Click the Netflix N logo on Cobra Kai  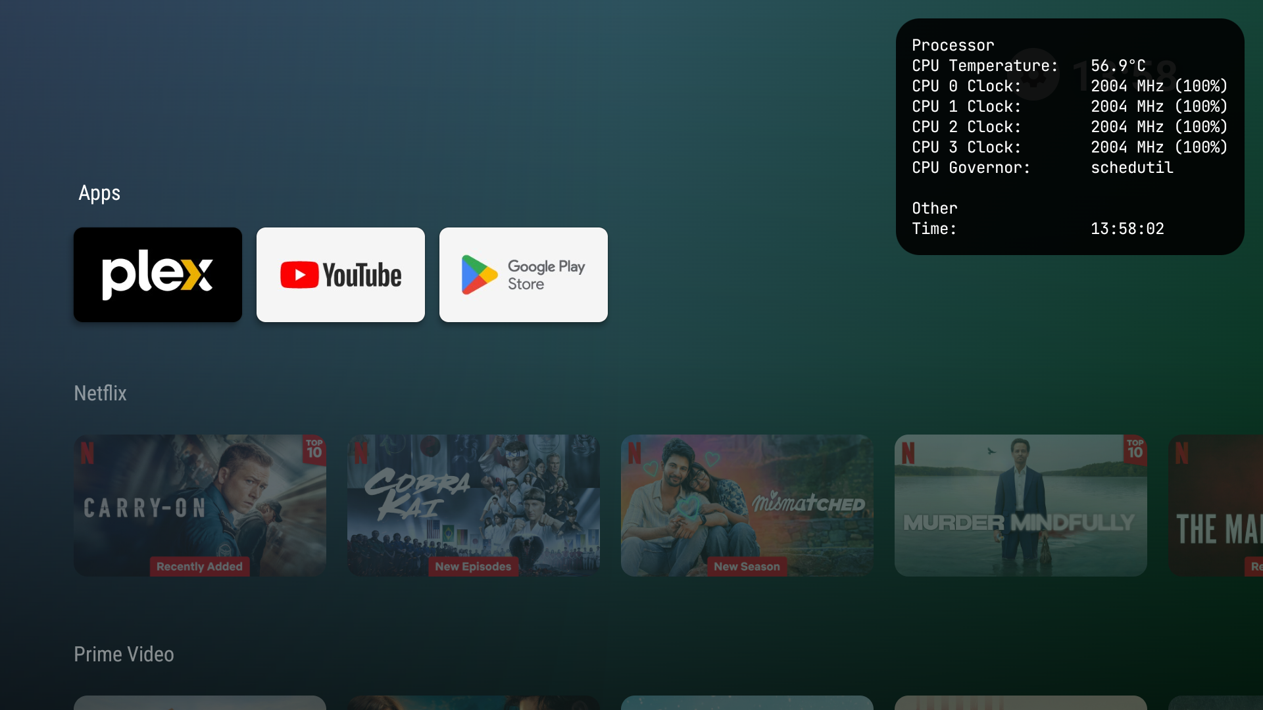pyautogui.click(x=361, y=453)
